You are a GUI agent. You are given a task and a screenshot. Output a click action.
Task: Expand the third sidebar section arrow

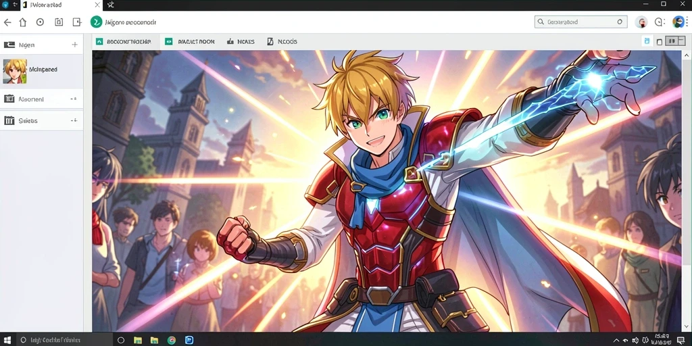tap(74, 120)
